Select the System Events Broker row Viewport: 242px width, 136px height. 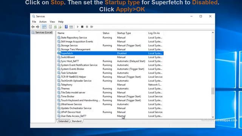110,69
